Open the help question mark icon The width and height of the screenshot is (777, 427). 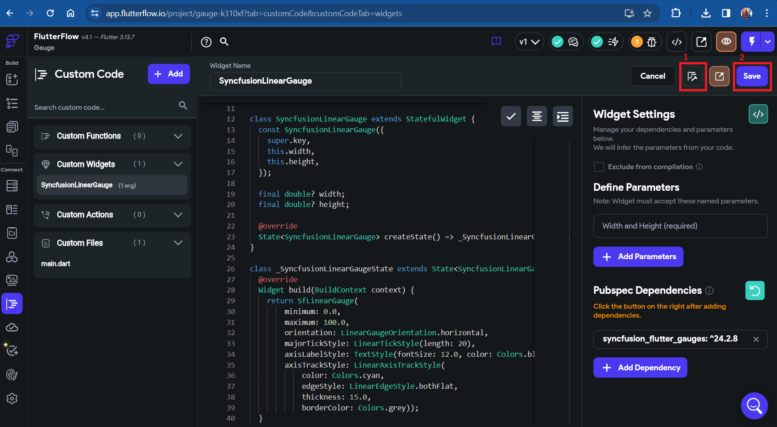coord(206,42)
